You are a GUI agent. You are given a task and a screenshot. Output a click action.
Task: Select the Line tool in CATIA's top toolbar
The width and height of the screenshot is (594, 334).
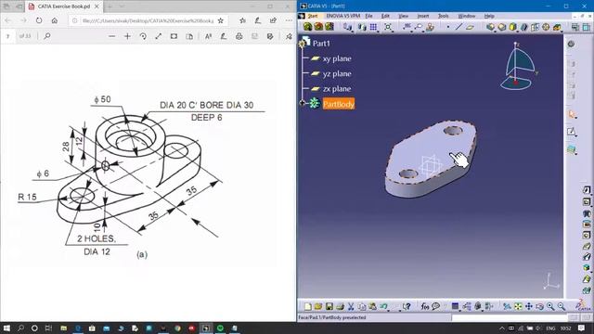pos(458,27)
